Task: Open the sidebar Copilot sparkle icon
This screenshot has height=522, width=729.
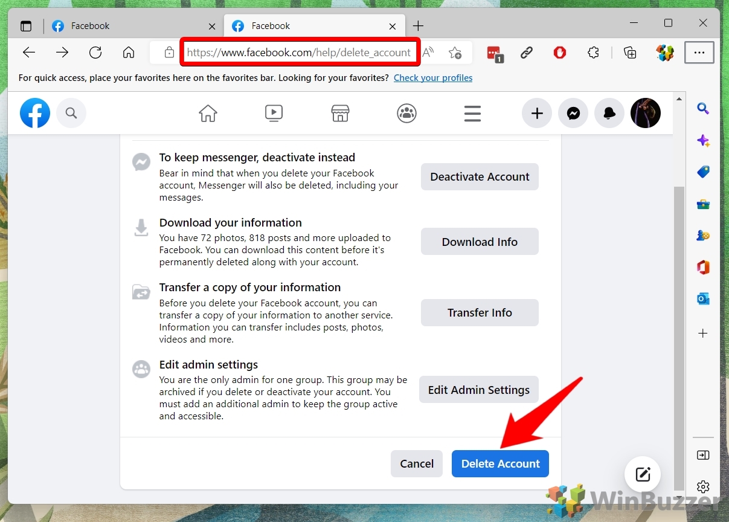Action: point(703,140)
